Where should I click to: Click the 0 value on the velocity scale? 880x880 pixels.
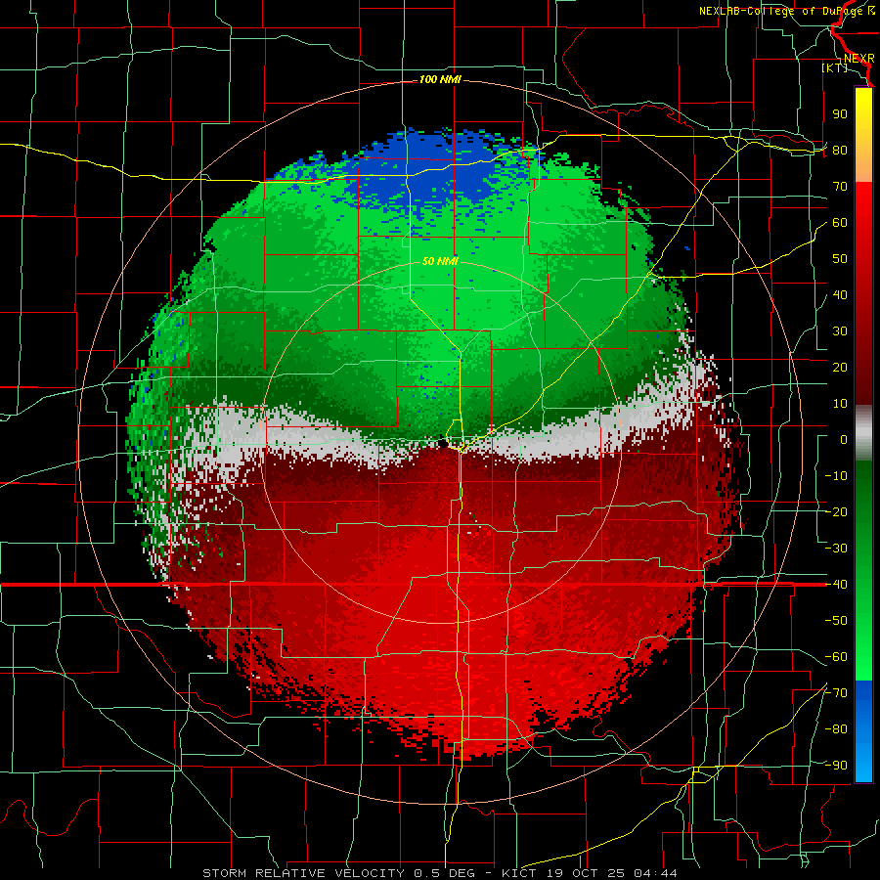coord(844,439)
